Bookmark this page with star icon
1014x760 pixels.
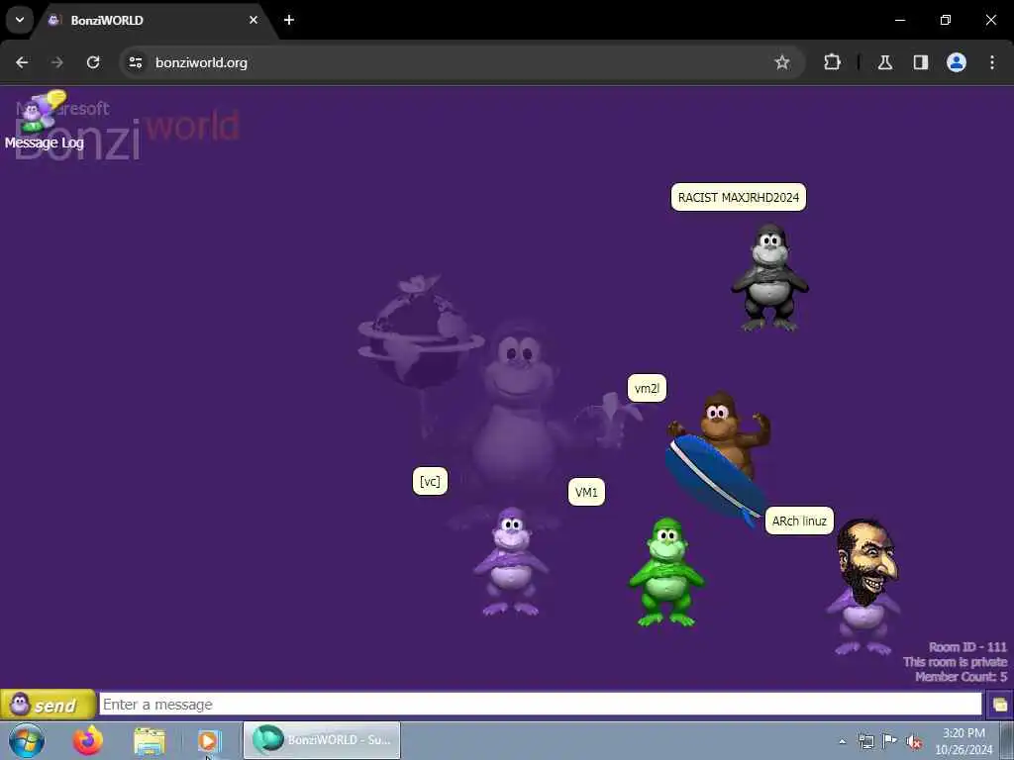782,62
